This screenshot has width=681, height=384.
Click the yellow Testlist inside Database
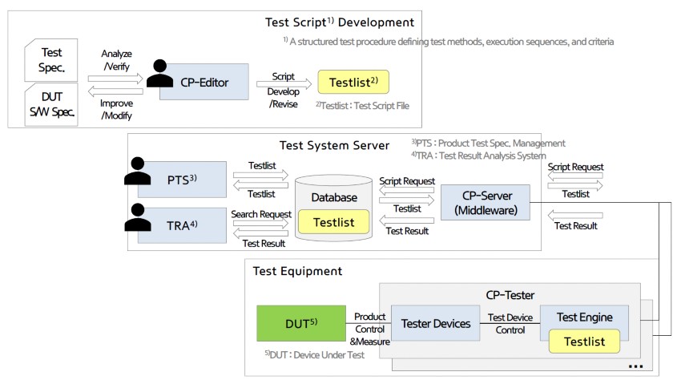[333, 222]
